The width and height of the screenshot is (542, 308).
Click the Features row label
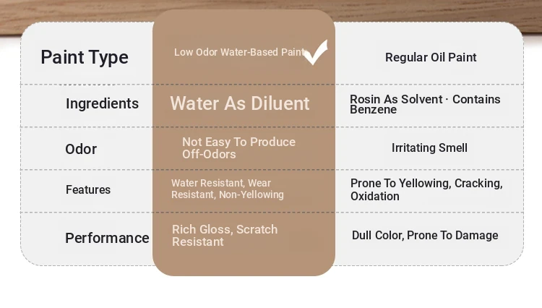(x=88, y=189)
